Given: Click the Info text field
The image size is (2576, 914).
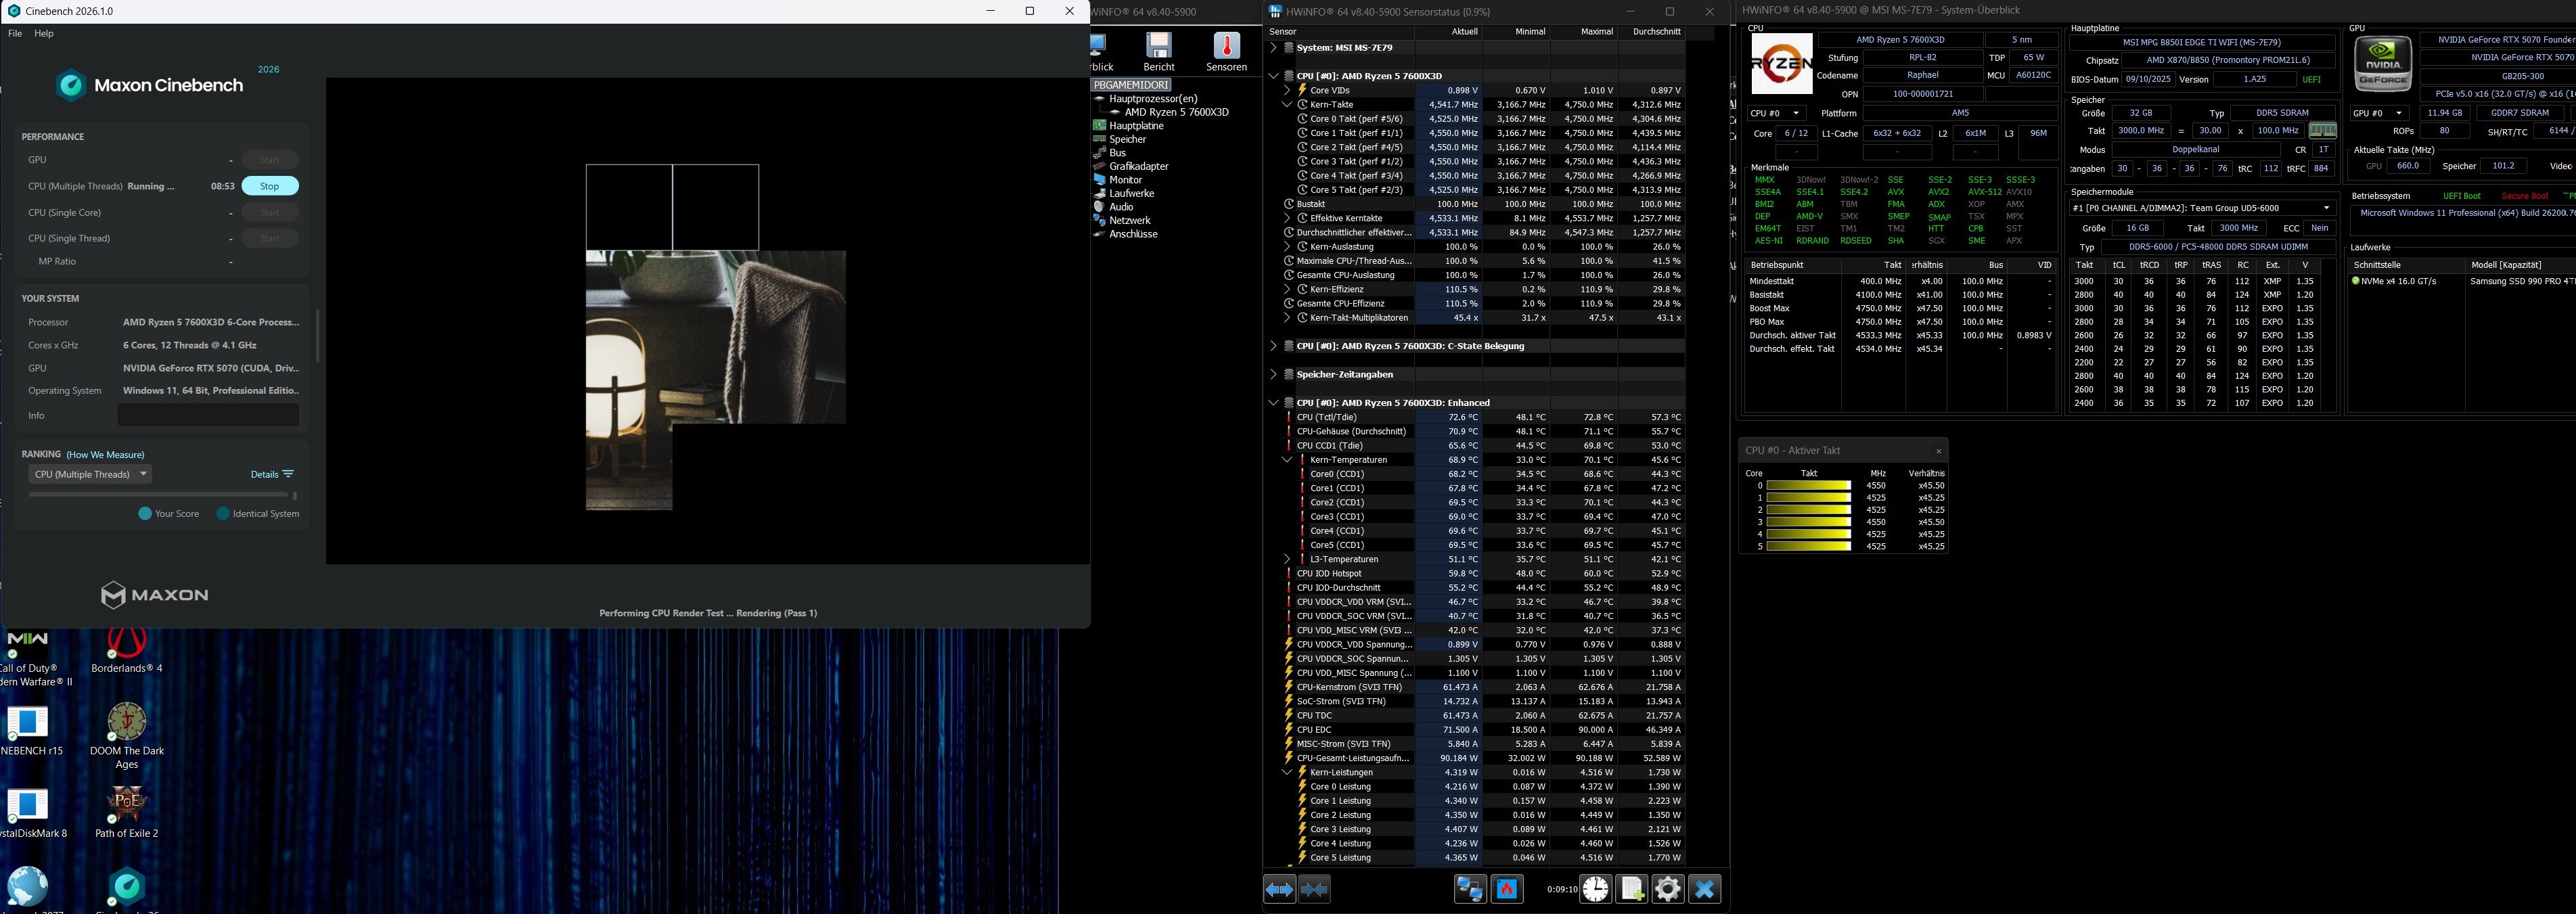Looking at the screenshot, I should tap(208, 415).
